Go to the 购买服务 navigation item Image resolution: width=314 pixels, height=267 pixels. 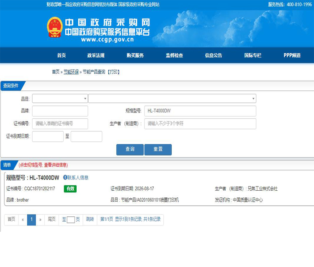135,55
